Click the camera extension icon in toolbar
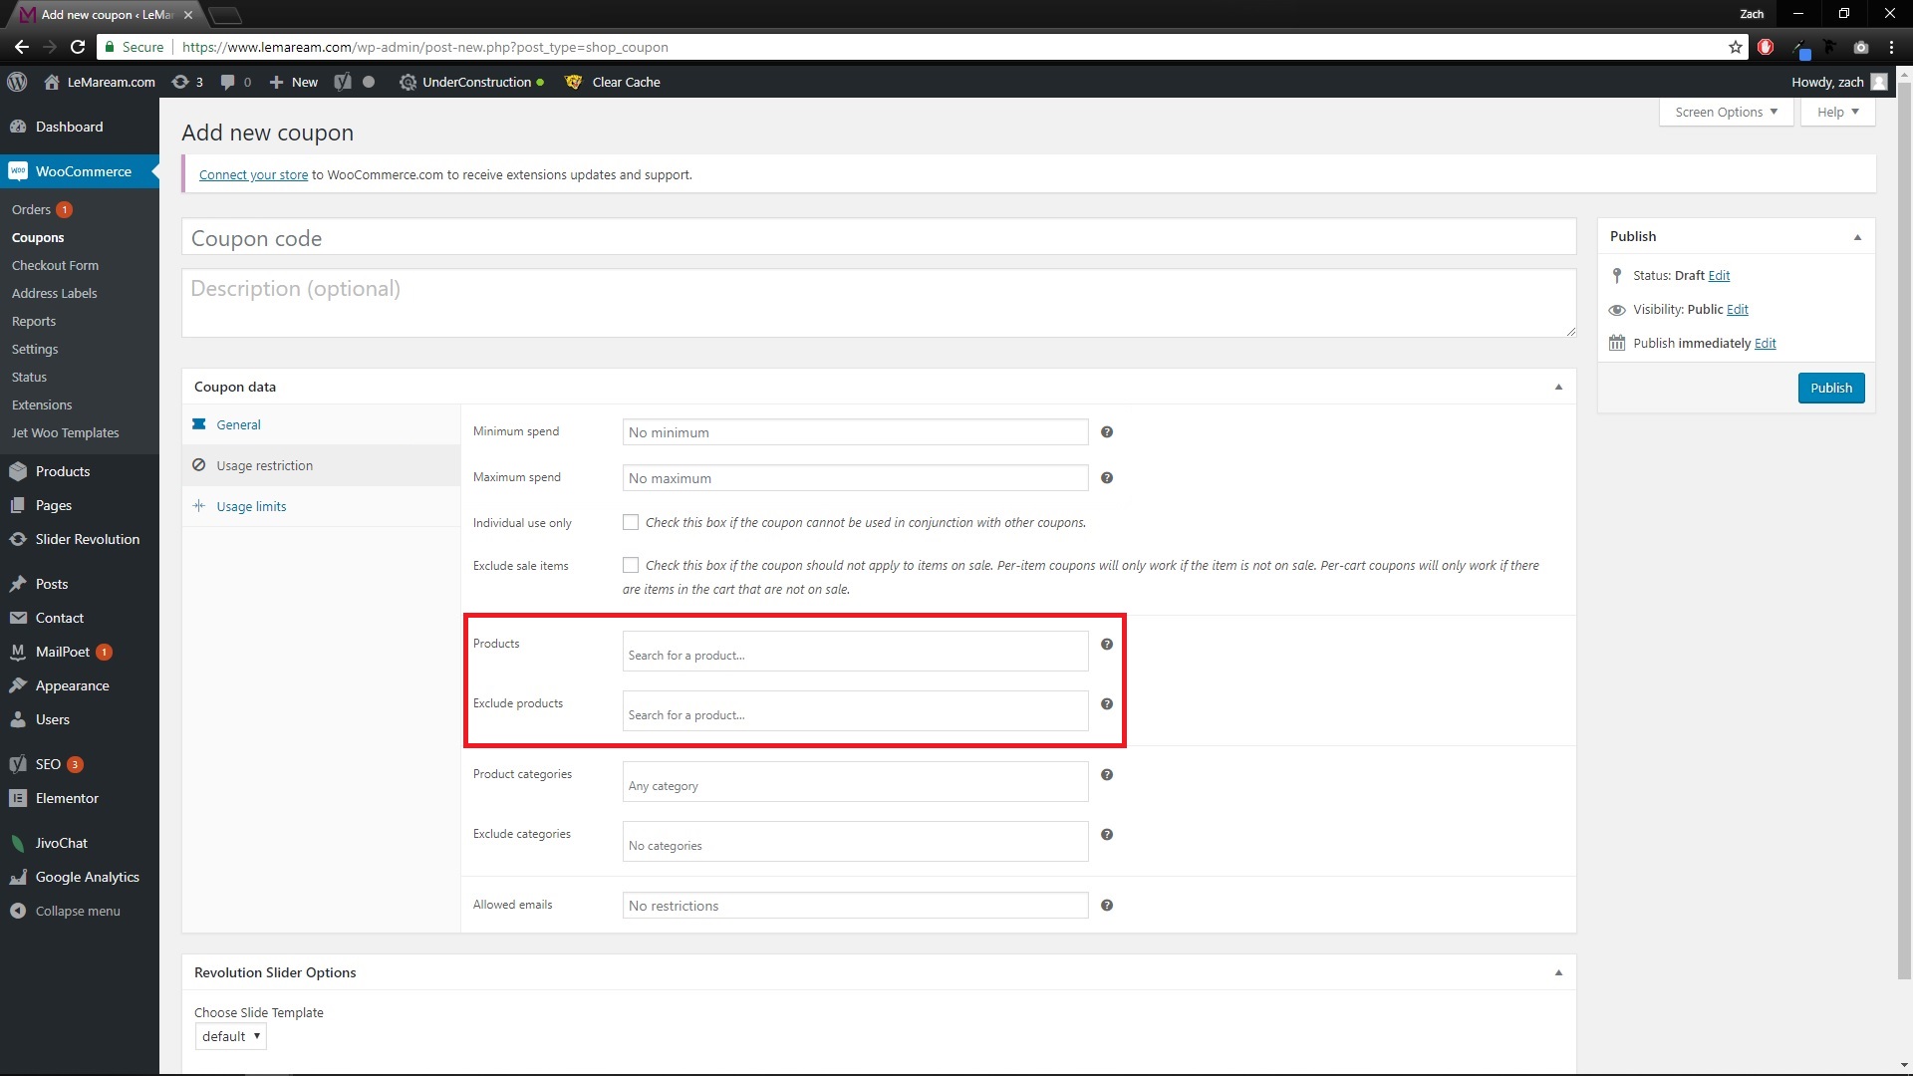The width and height of the screenshot is (1913, 1076). point(1860,47)
